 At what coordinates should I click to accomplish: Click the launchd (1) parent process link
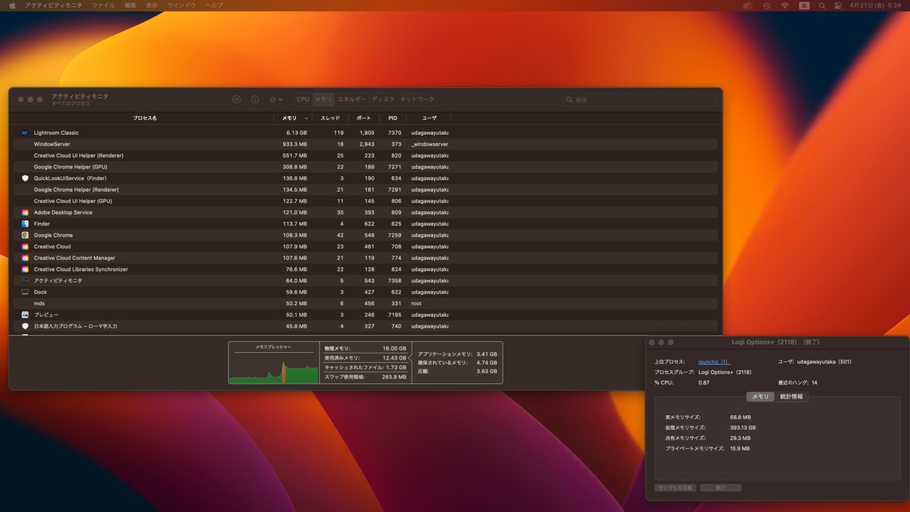pos(714,362)
